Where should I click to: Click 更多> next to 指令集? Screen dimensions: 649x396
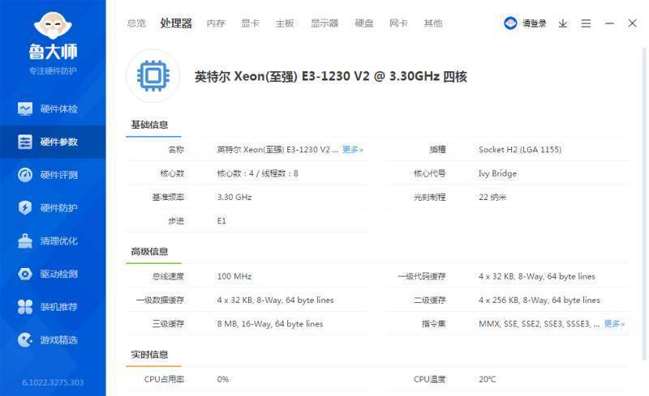tap(614, 324)
